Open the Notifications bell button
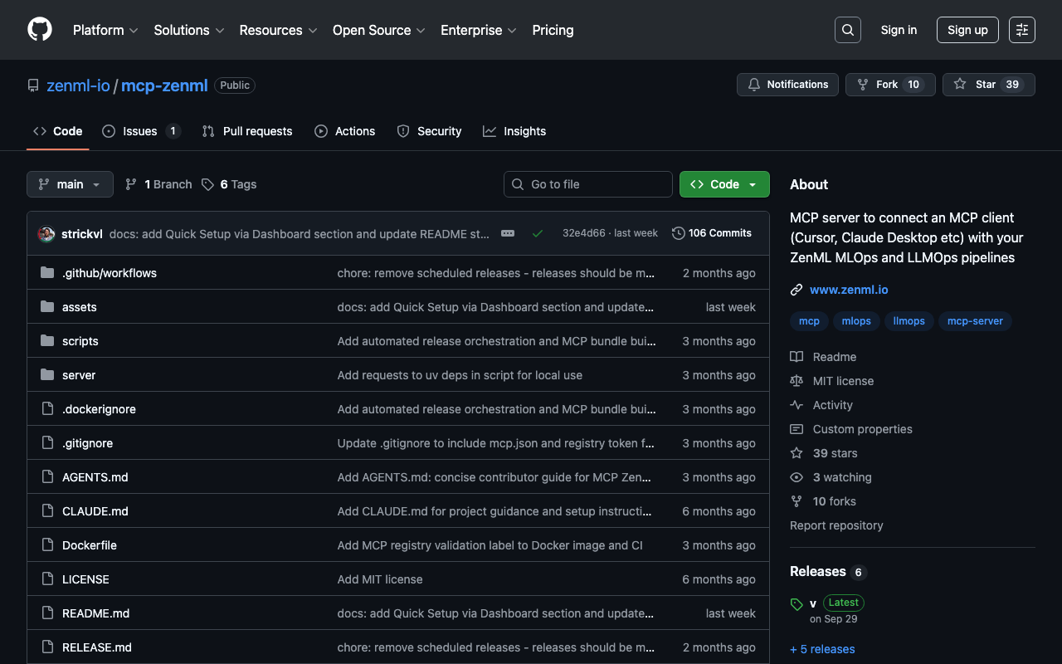Image resolution: width=1062 pixels, height=664 pixels. 787,85
